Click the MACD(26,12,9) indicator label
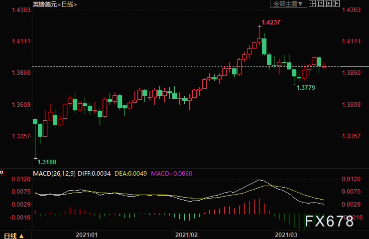This screenshot has width=369, height=239. (x=54, y=174)
